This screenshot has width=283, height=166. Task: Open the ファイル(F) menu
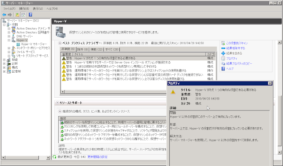click(9, 9)
